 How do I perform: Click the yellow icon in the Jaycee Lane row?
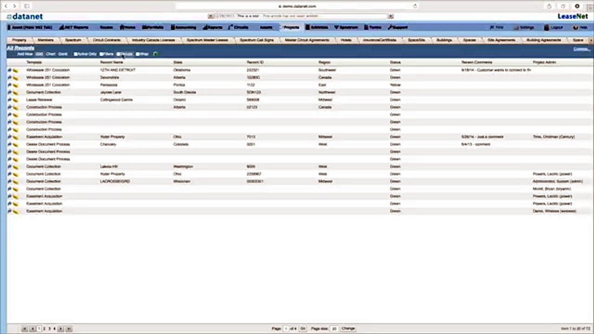(15, 92)
